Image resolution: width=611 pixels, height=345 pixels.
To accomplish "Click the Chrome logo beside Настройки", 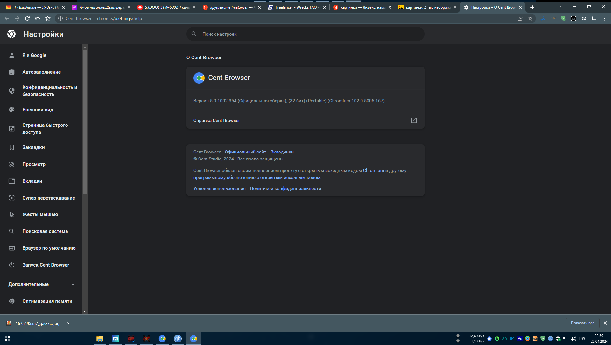I will tap(11, 34).
